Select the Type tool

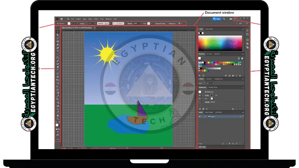point(58,51)
